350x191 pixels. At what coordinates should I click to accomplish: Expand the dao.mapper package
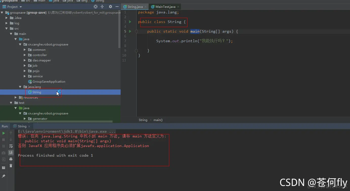click(x=25, y=60)
